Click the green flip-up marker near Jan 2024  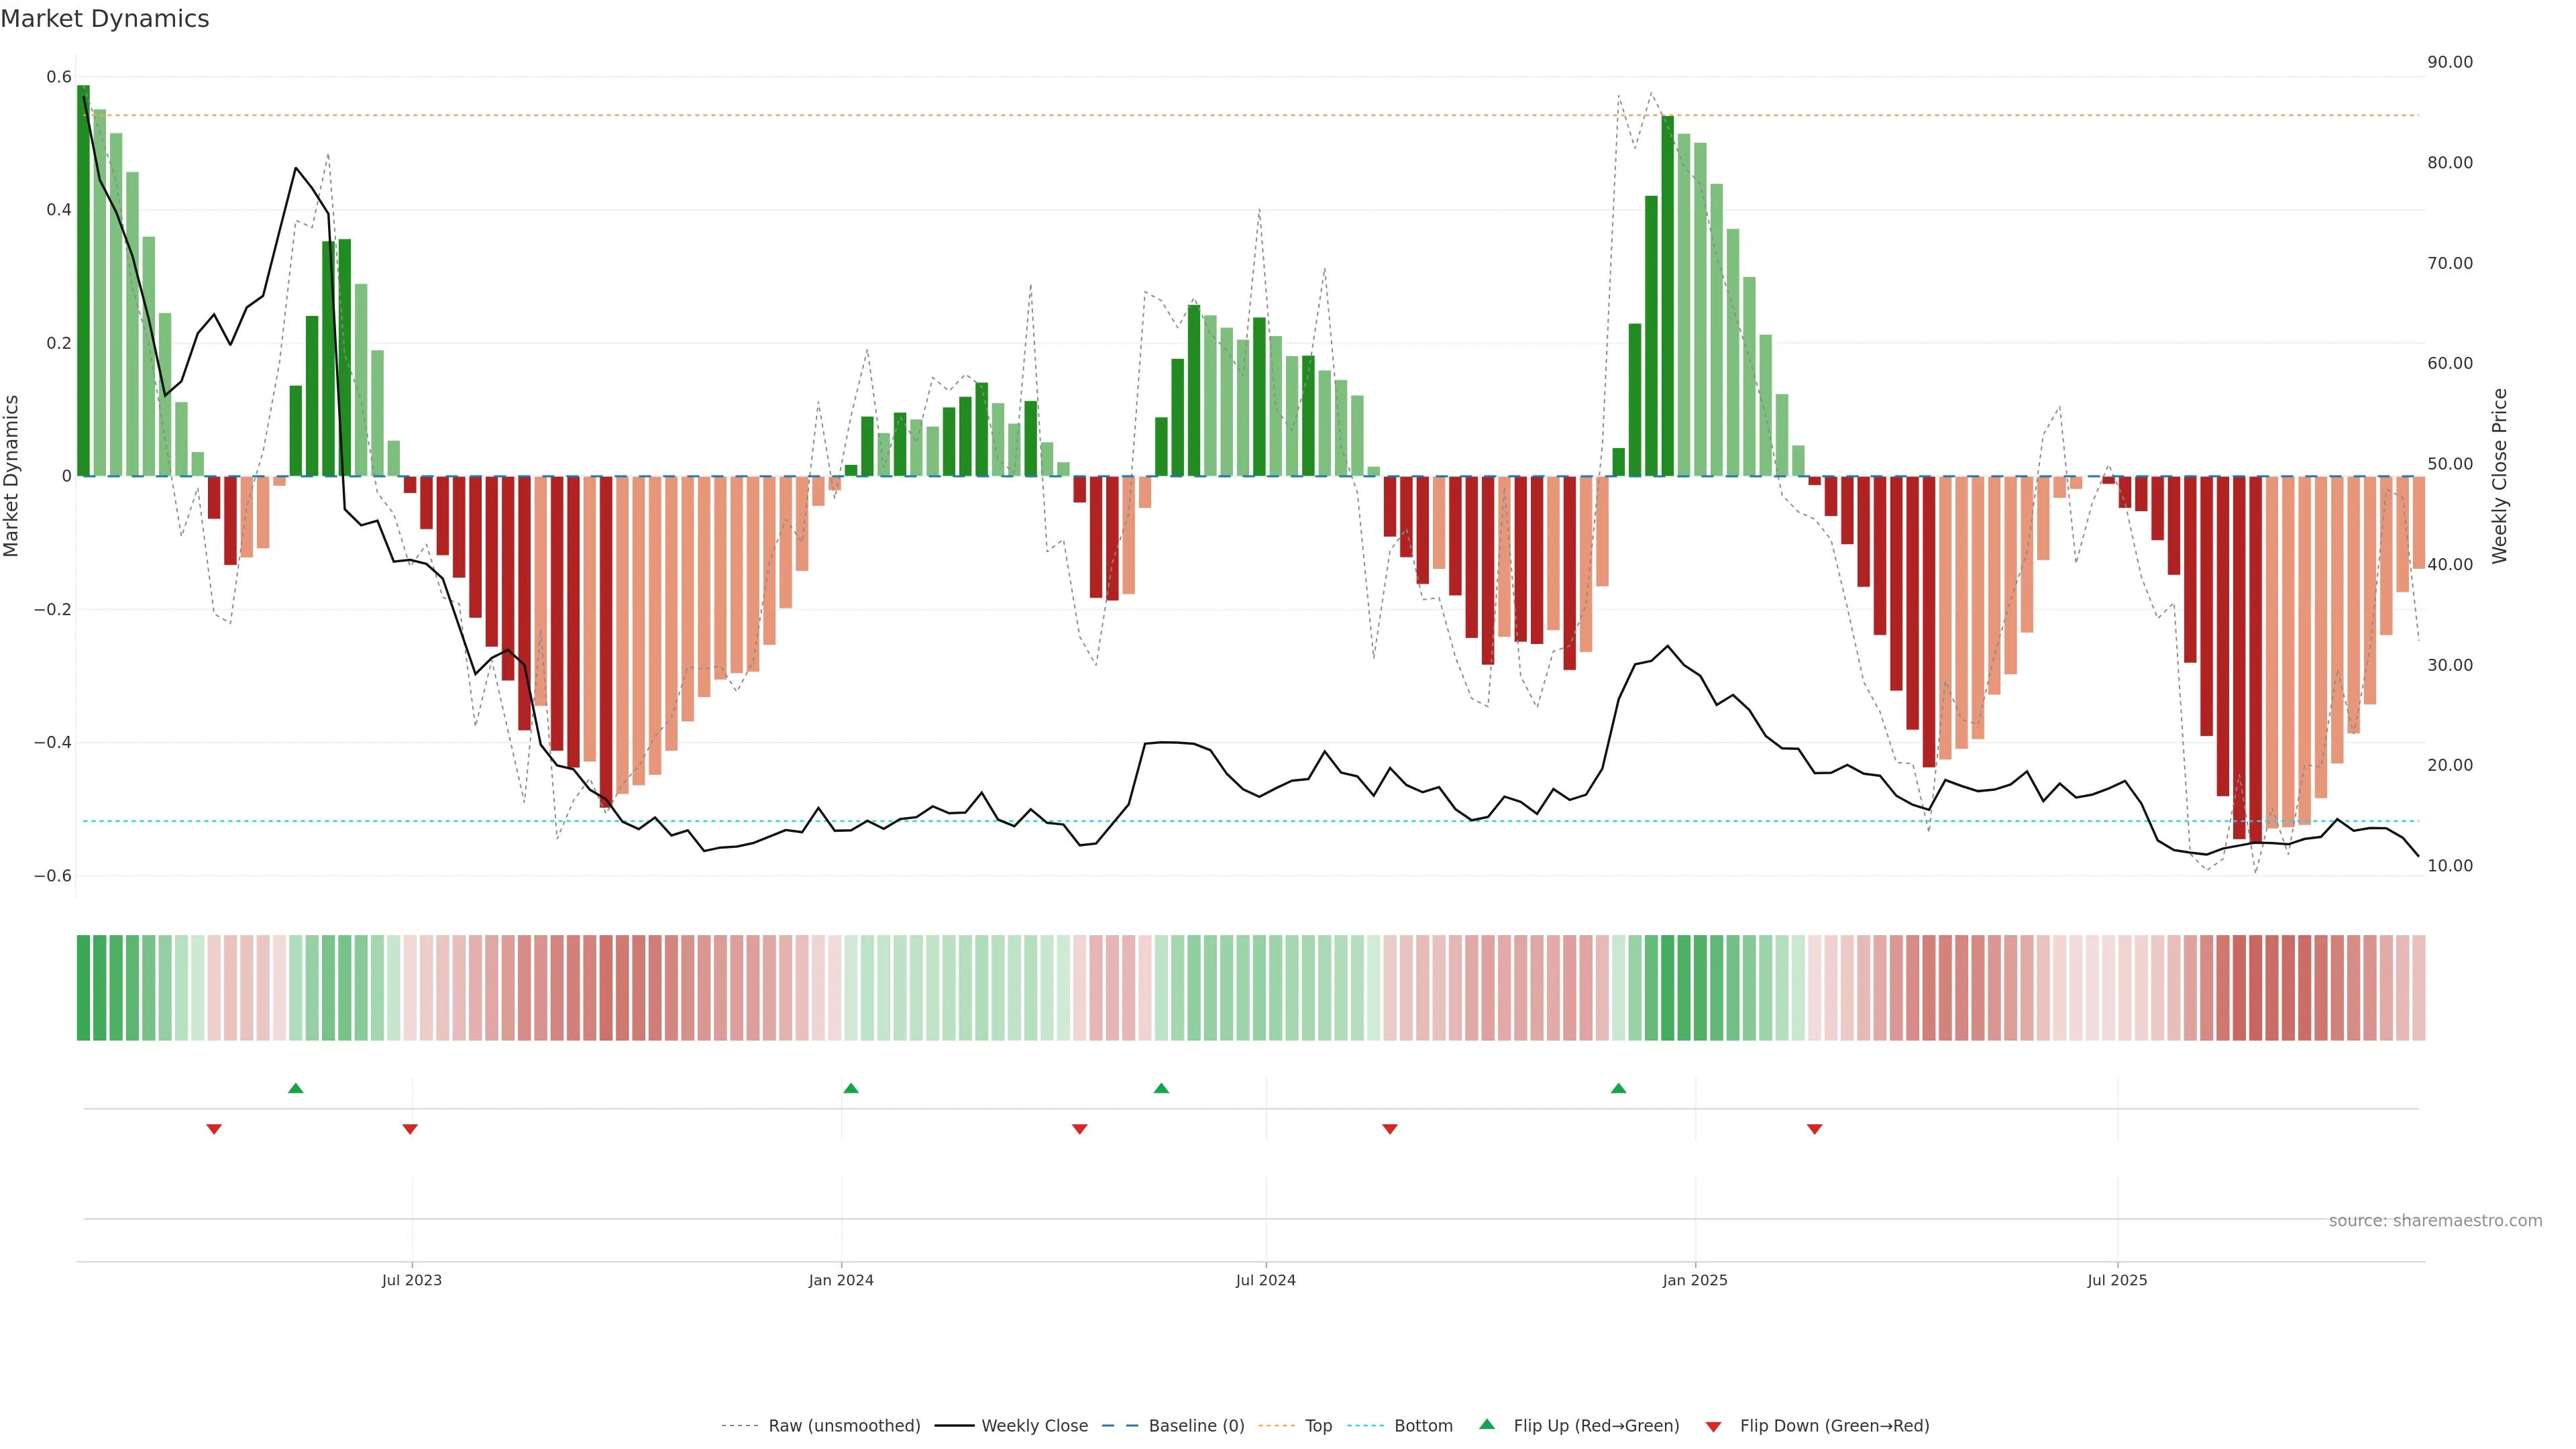851,1088
